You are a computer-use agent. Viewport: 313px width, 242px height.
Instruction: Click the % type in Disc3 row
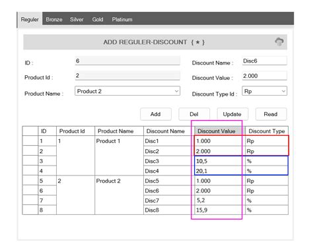coord(267,161)
